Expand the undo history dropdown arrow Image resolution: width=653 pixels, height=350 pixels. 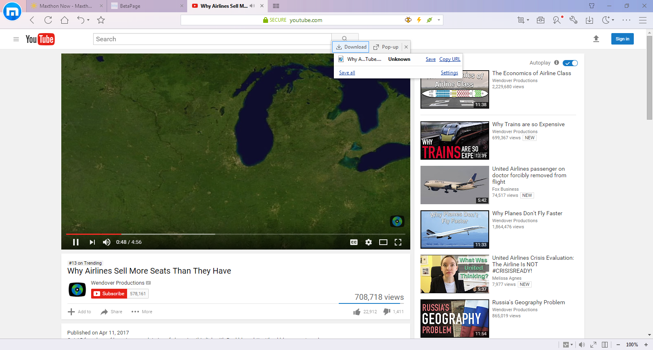click(88, 20)
